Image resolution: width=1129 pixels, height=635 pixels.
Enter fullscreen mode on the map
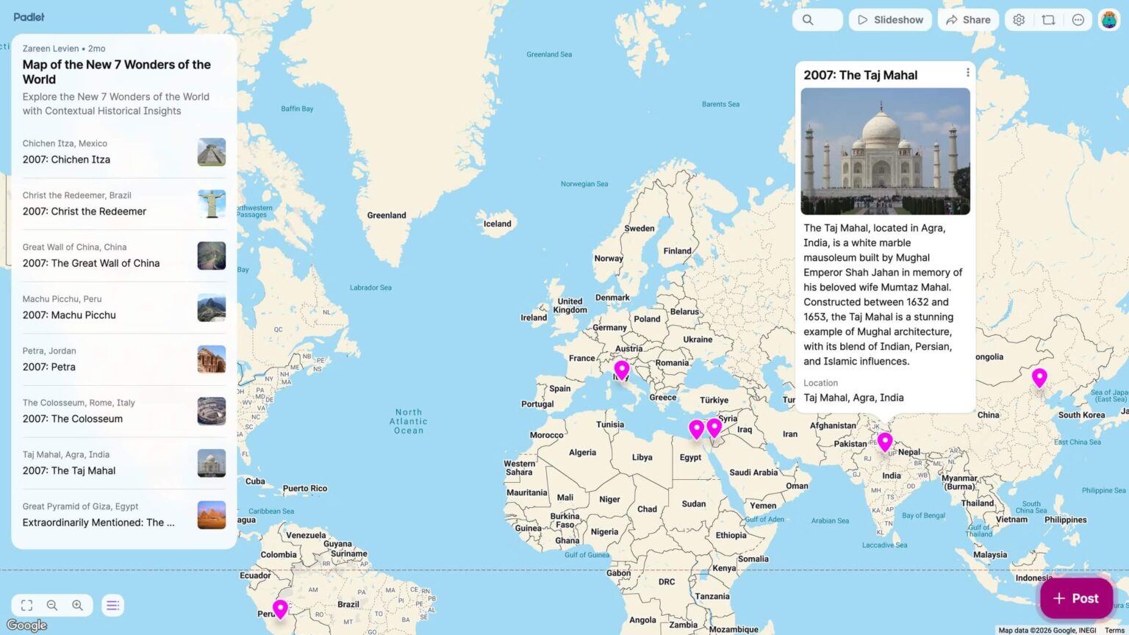pyautogui.click(x=26, y=605)
